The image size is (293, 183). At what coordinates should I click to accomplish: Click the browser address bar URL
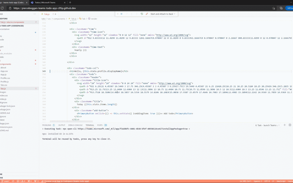tap(45, 8)
